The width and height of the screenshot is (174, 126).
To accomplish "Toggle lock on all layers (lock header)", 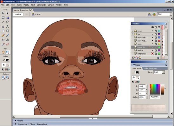I will coord(156,27).
